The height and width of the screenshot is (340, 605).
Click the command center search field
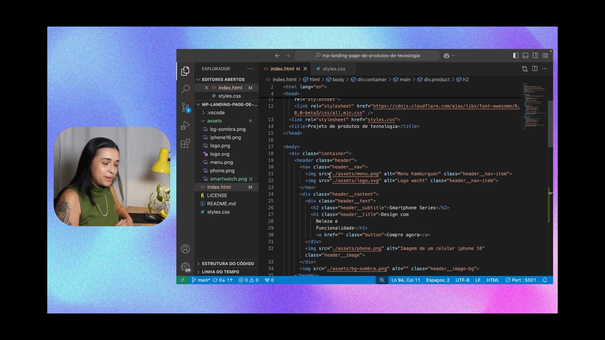pos(367,55)
